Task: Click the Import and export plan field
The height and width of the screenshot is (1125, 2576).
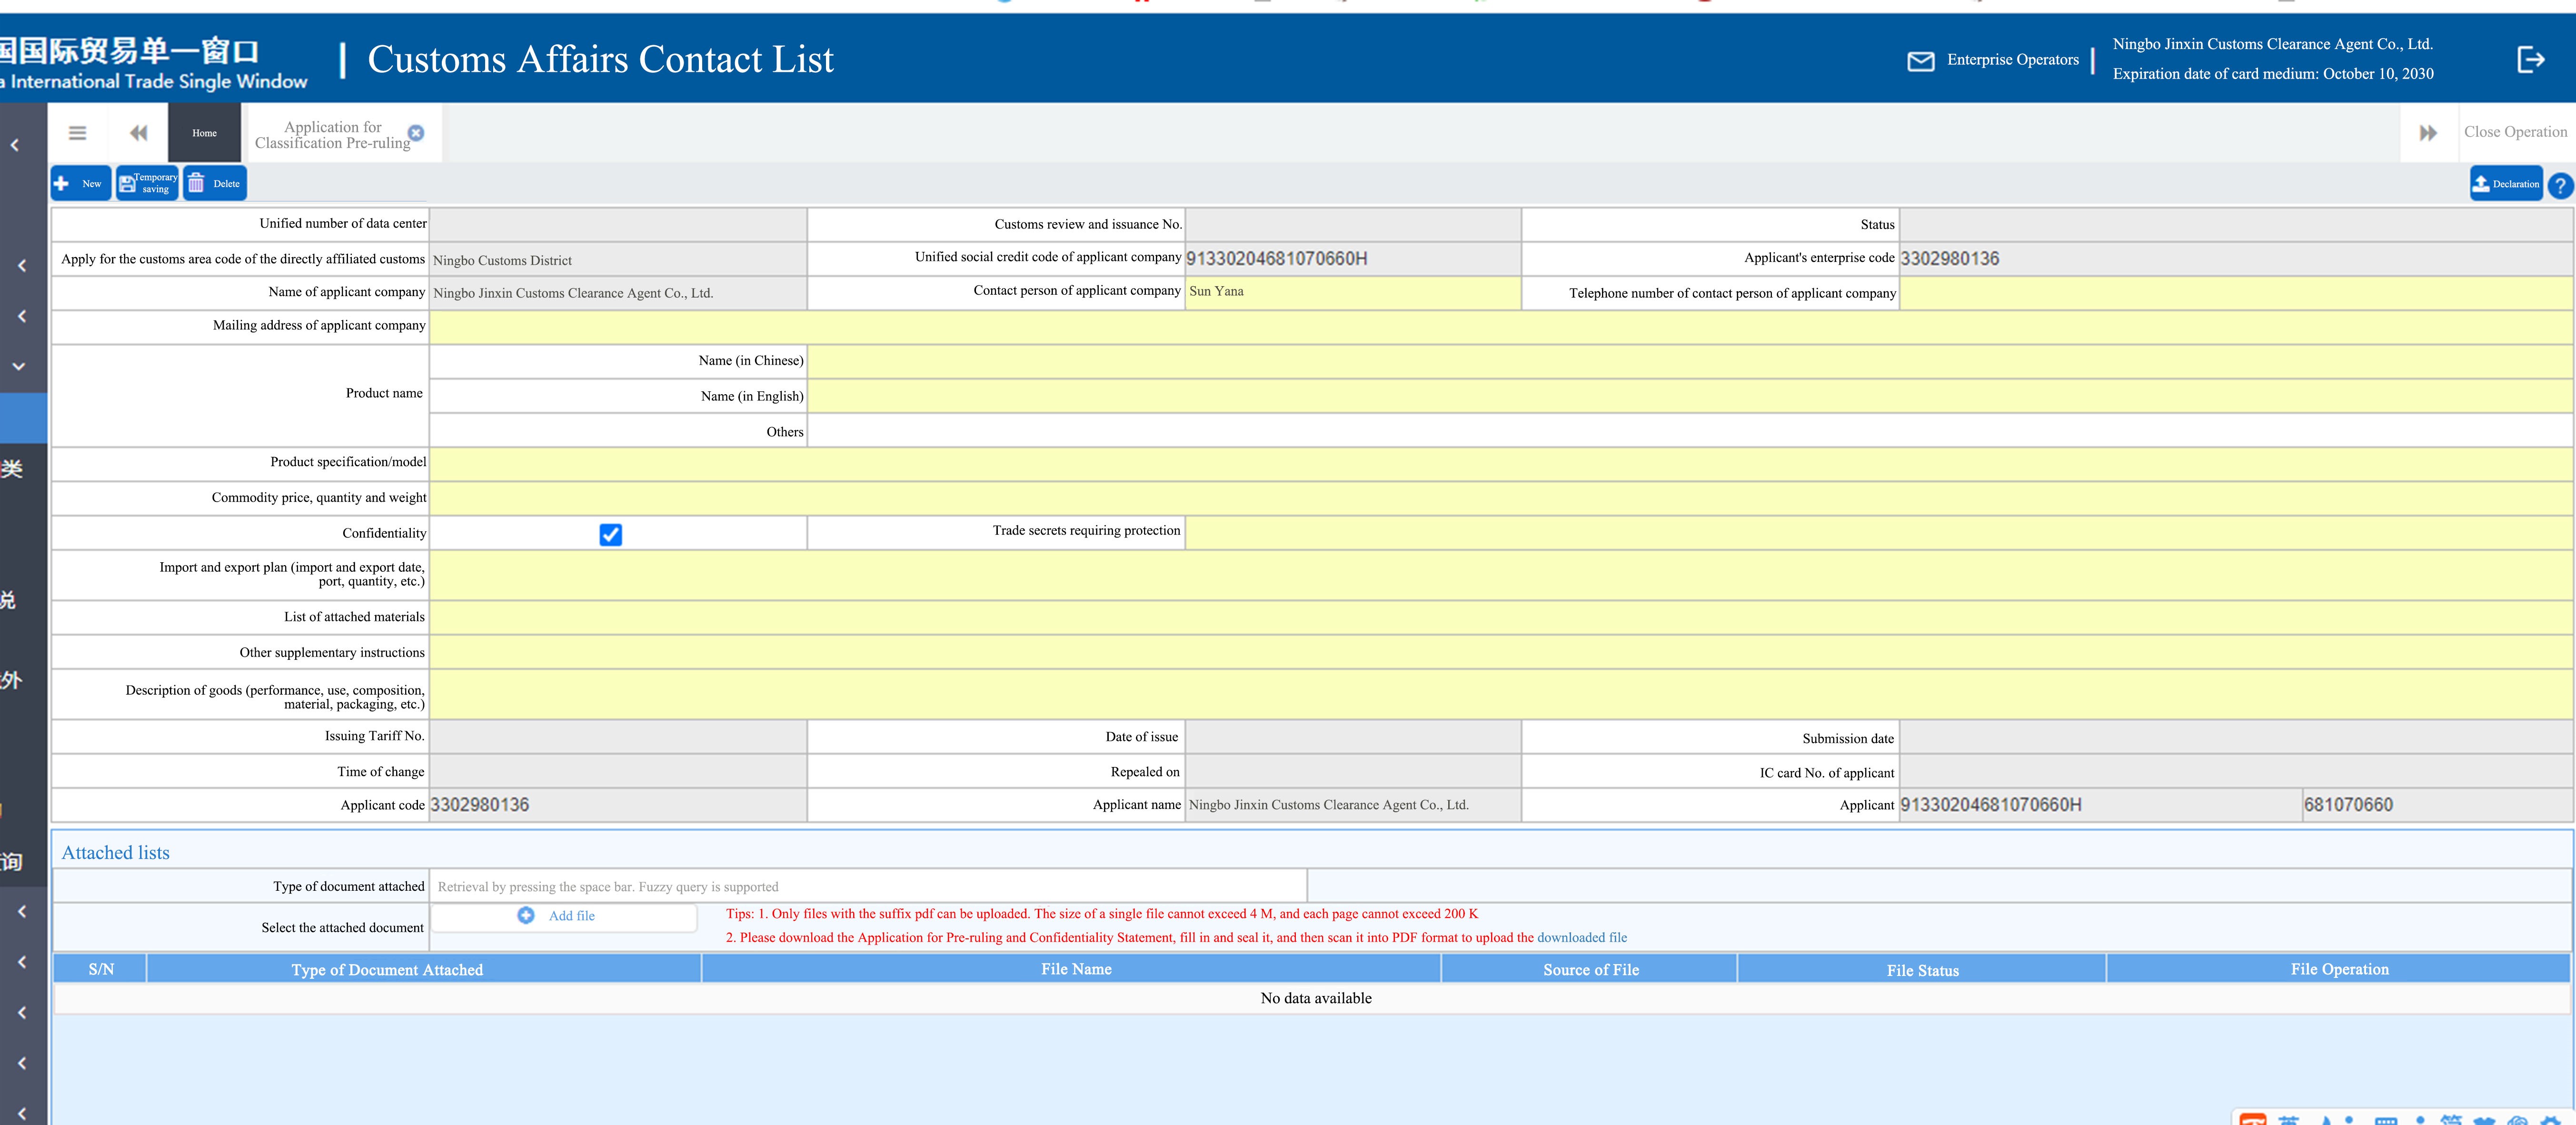Action: [1501, 575]
